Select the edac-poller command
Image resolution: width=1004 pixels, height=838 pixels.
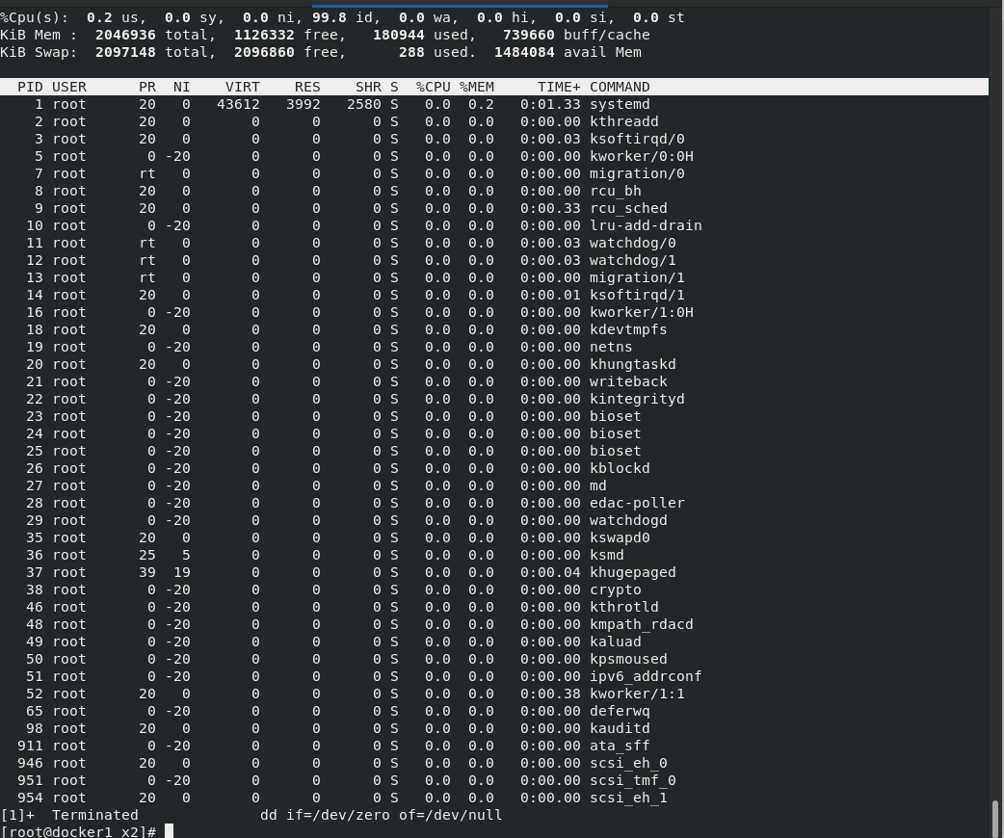pos(637,503)
